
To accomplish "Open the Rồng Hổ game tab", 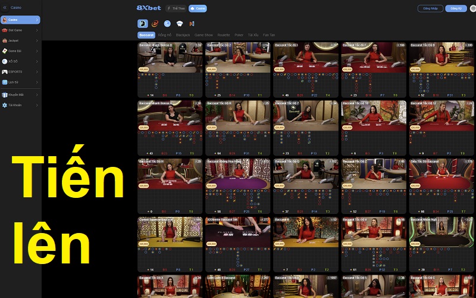I will pos(165,35).
